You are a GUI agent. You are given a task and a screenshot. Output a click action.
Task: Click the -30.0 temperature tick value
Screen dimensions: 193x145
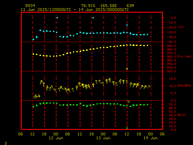[x=172, y=32]
